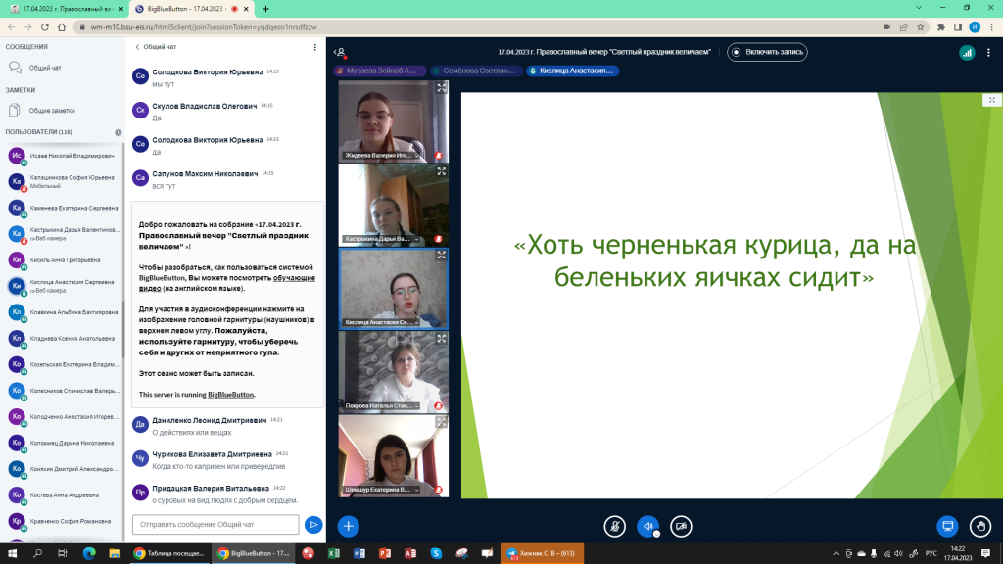Select the BigBlueButton browser tab
The width and height of the screenshot is (1003, 564).
192,9
